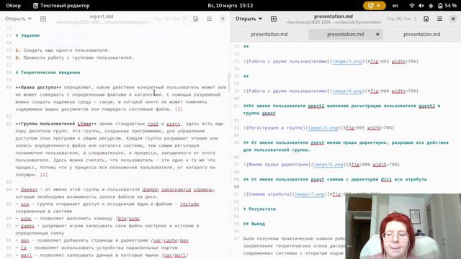Open the Wi-Fi status icon
The width and height of the screenshot is (461, 259).
click(412, 6)
